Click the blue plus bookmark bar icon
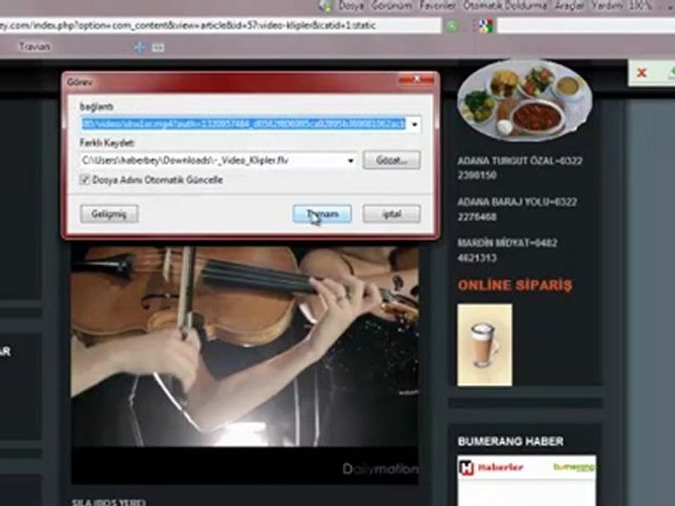 (139, 47)
